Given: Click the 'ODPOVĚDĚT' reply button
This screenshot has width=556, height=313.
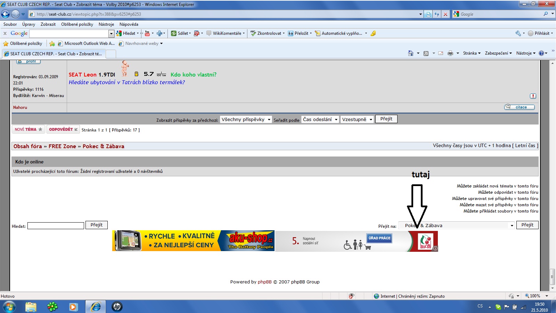Looking at the screenshot, I should (63, 129).
